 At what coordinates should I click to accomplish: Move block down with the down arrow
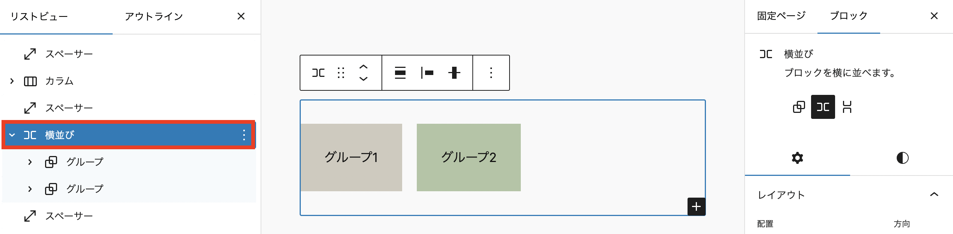pos(363,79)
